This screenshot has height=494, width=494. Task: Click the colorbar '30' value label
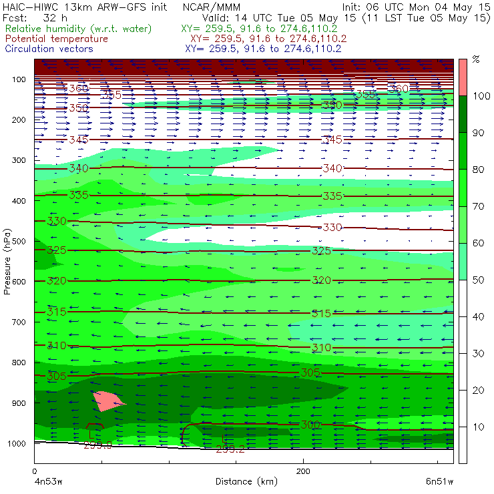click(478, 354)
